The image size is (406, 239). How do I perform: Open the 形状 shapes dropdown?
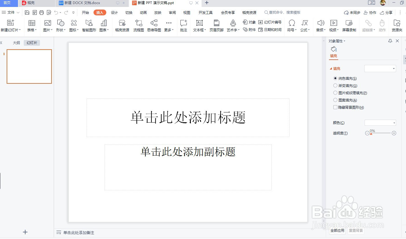[x=60, y=25]
